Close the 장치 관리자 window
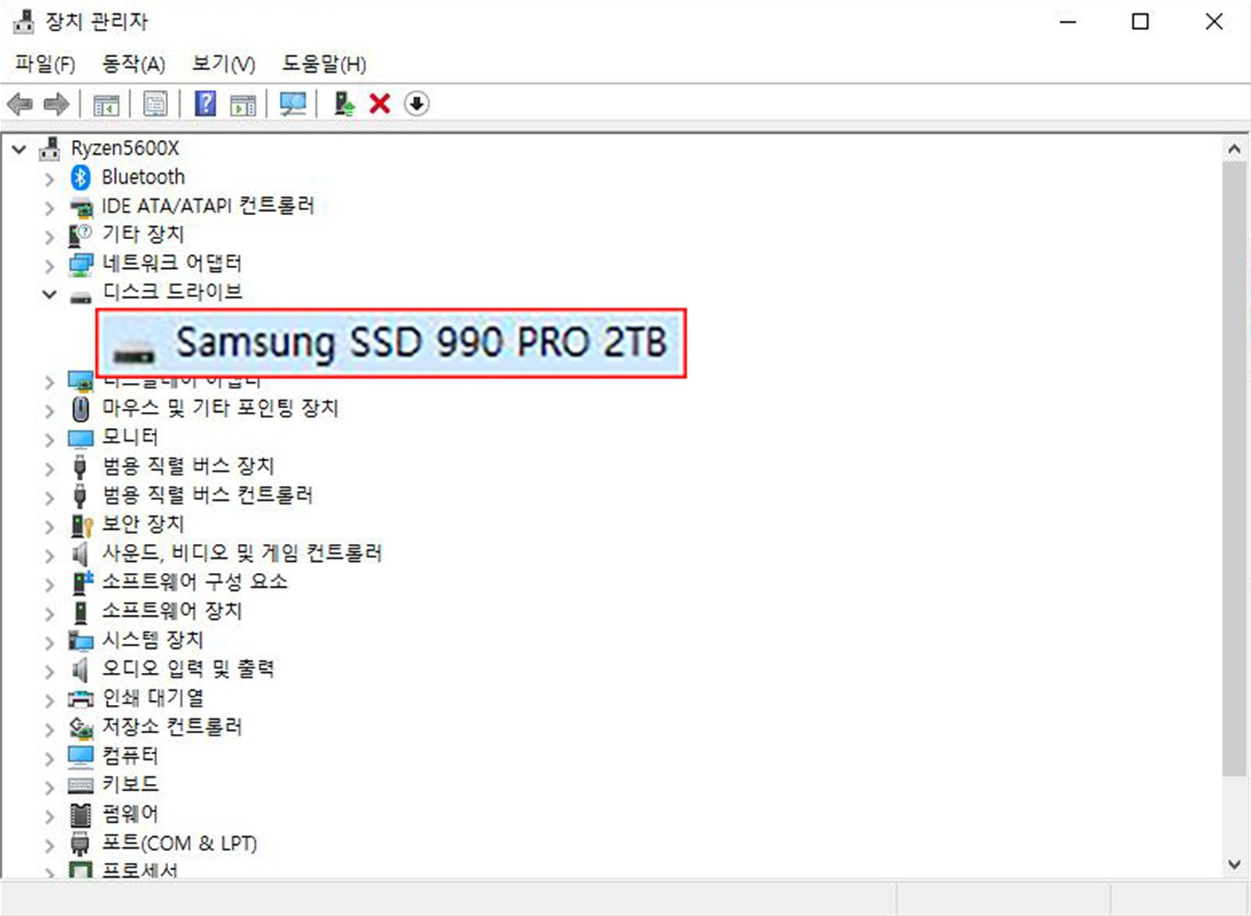 click(1214, 22)
